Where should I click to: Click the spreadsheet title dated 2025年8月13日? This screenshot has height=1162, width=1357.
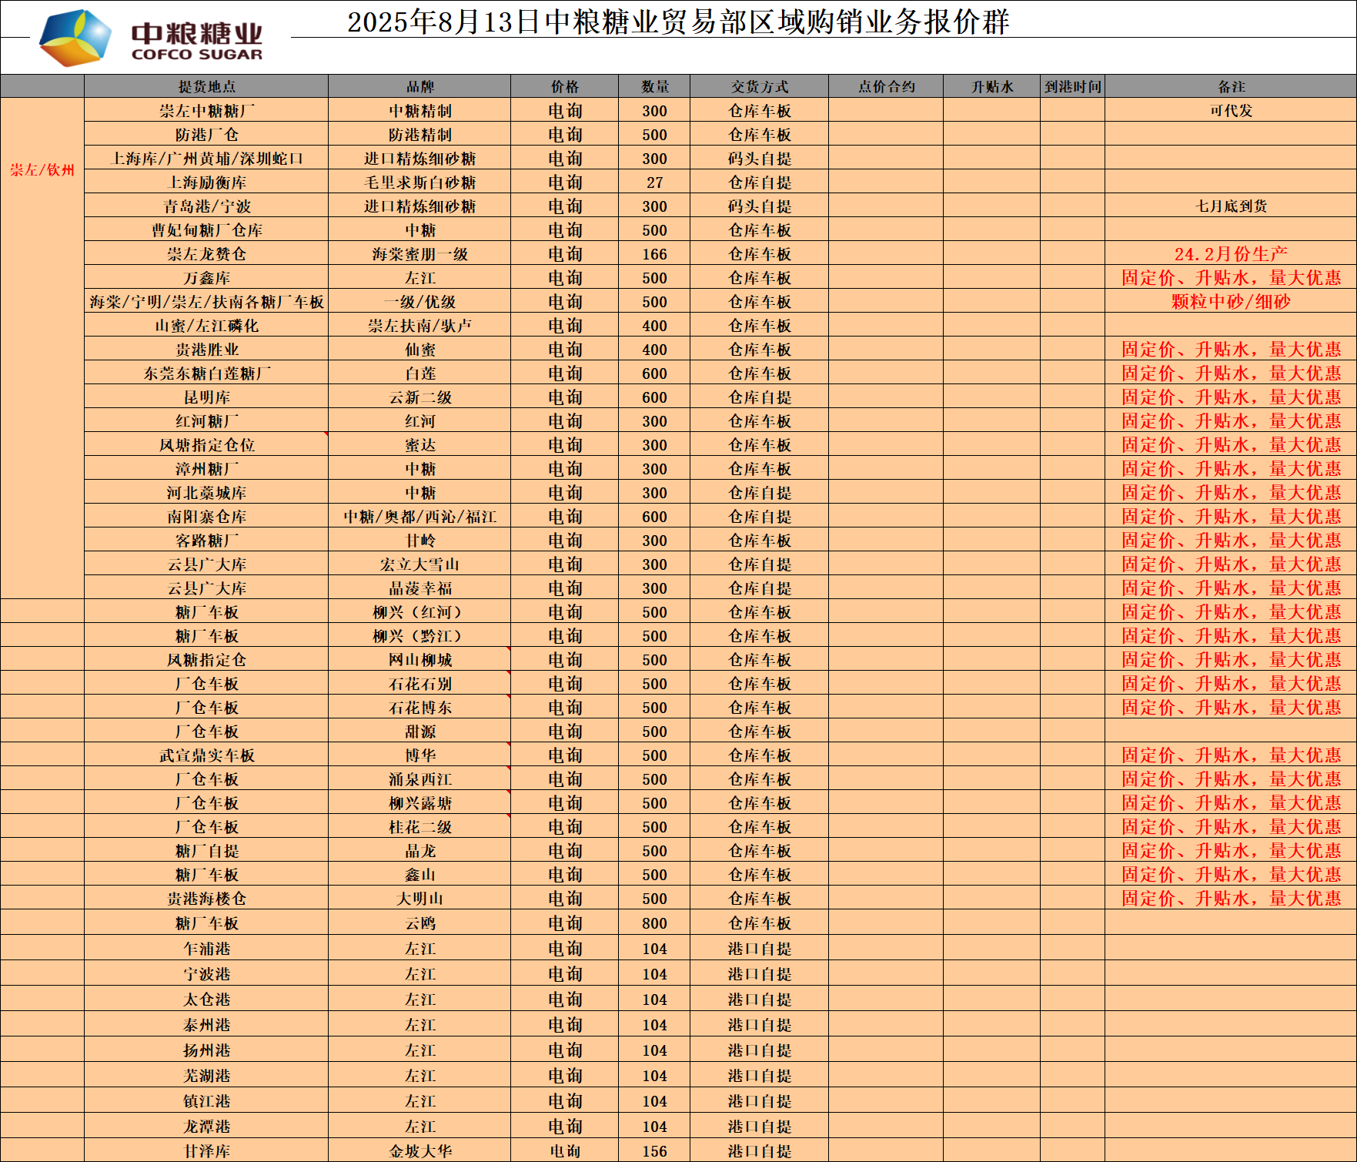pos(677,22)
